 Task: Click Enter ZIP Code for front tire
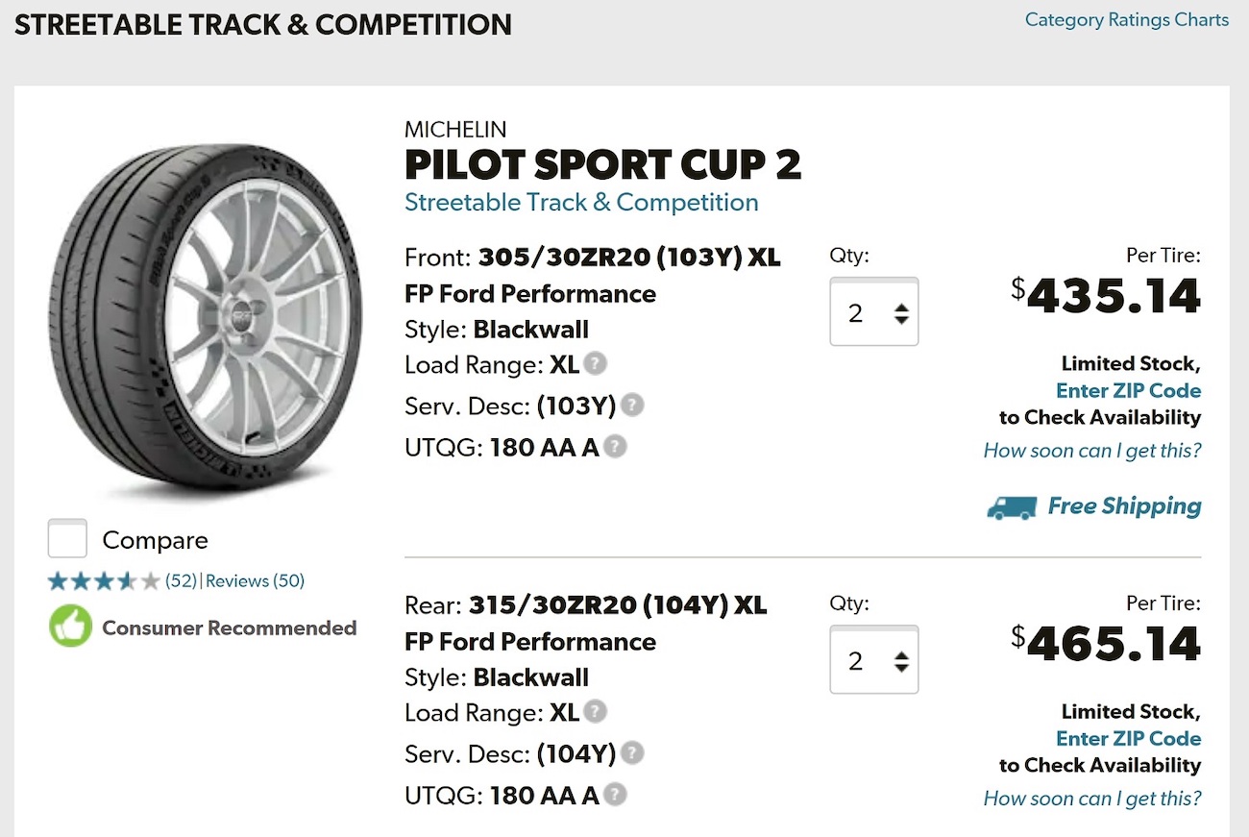[1128, 390]
